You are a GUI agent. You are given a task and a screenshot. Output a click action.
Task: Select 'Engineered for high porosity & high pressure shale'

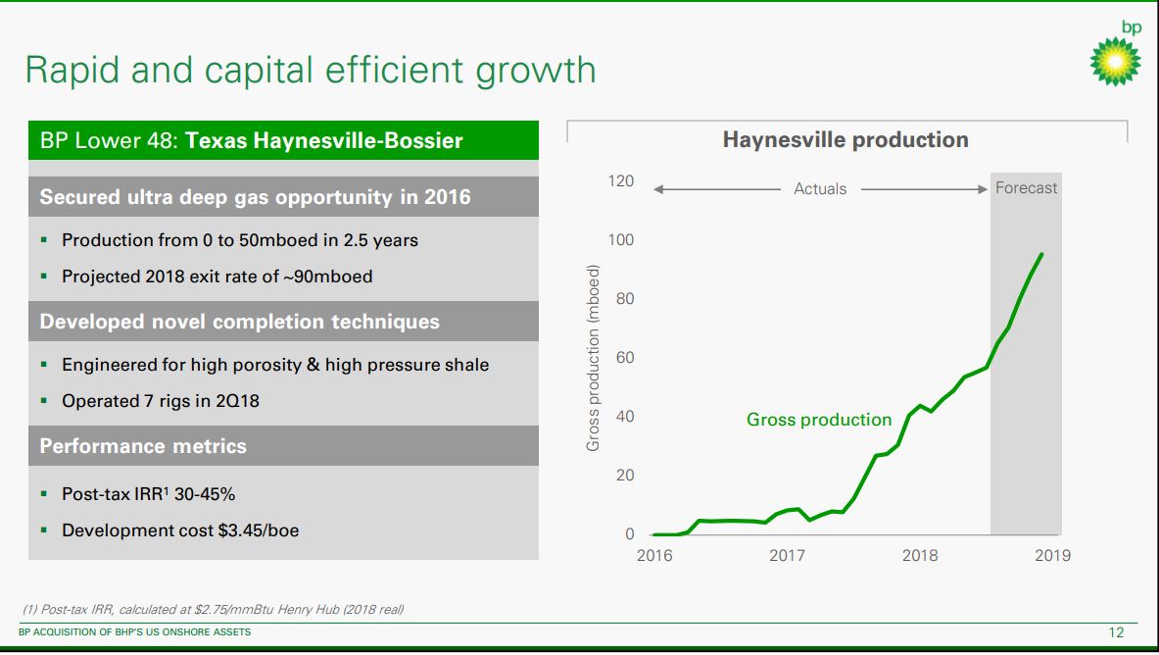pos(275,365)
